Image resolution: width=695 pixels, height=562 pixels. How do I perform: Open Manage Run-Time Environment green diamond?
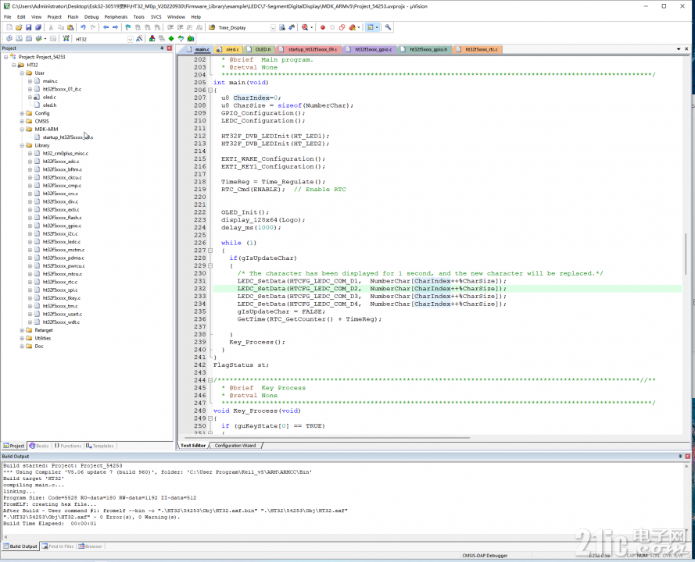pos(171,39)
